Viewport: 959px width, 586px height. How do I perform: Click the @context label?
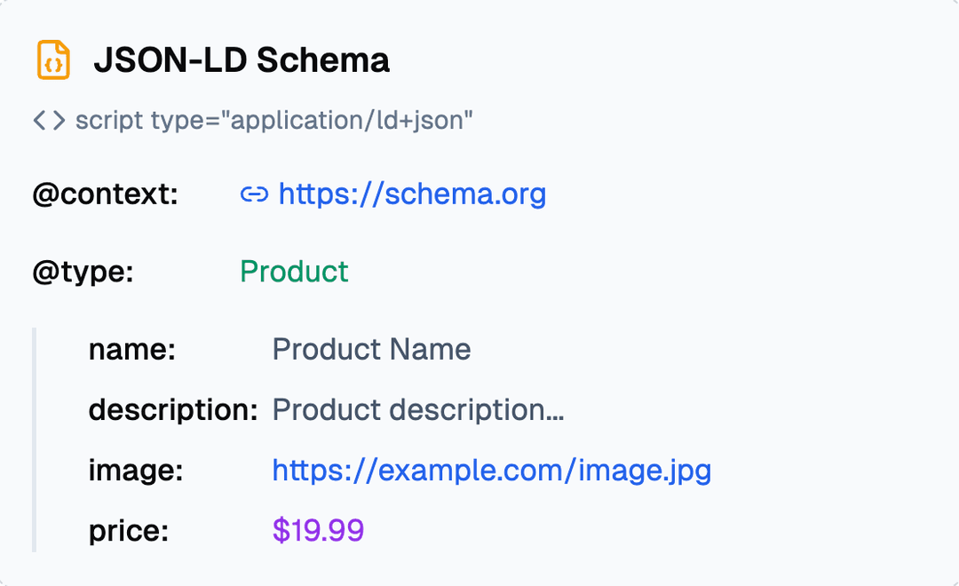click(105, 194)
